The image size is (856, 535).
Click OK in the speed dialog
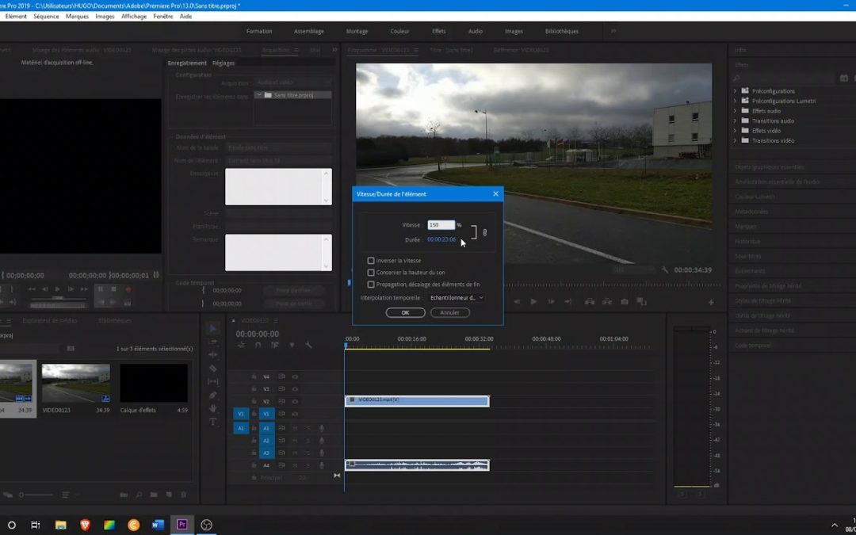[x=405, y=312]
